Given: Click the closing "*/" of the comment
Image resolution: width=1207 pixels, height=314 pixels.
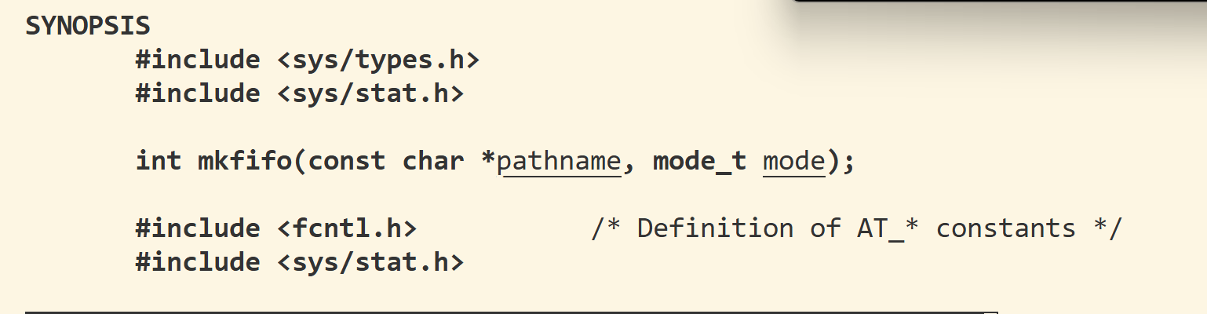Looking at the screenshot, I should point(1107,228).
